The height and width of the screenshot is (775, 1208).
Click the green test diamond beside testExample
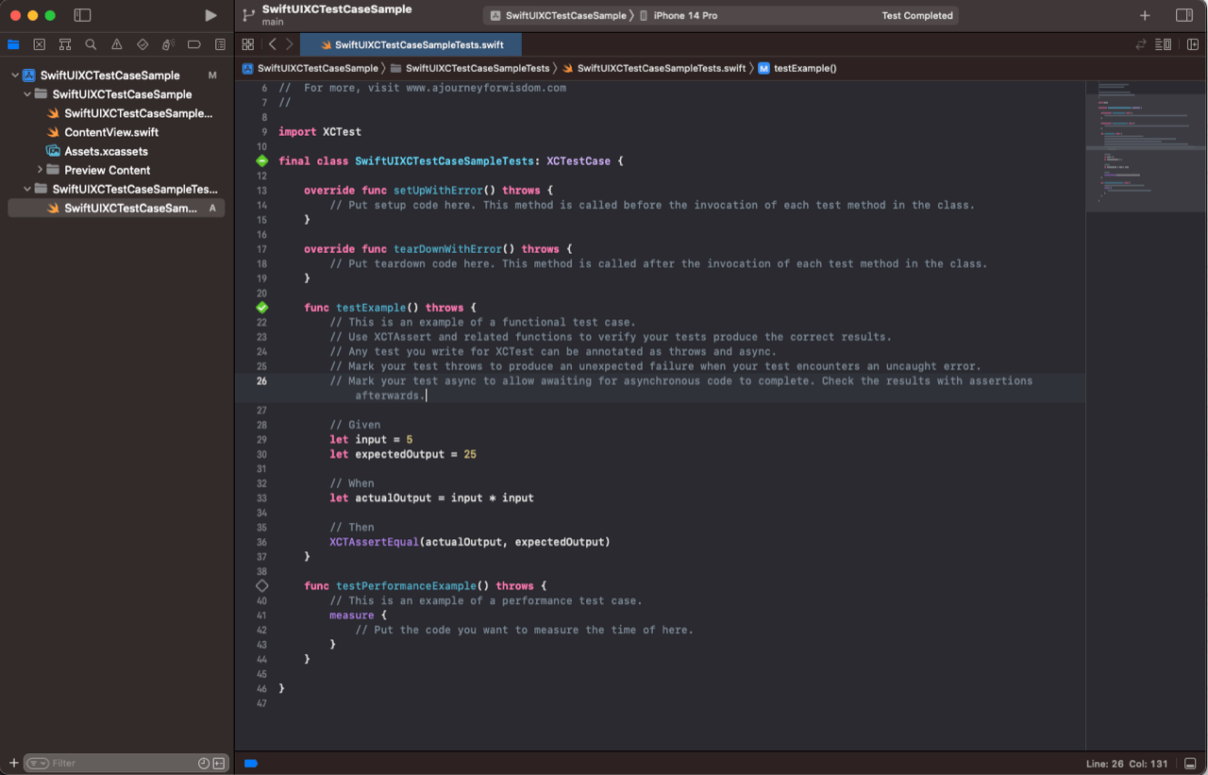262,308
